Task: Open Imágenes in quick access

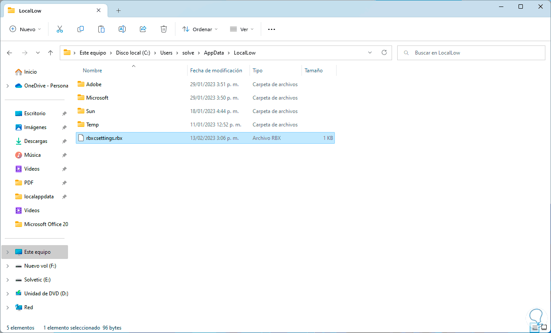Action: click(x=35, y=127)
